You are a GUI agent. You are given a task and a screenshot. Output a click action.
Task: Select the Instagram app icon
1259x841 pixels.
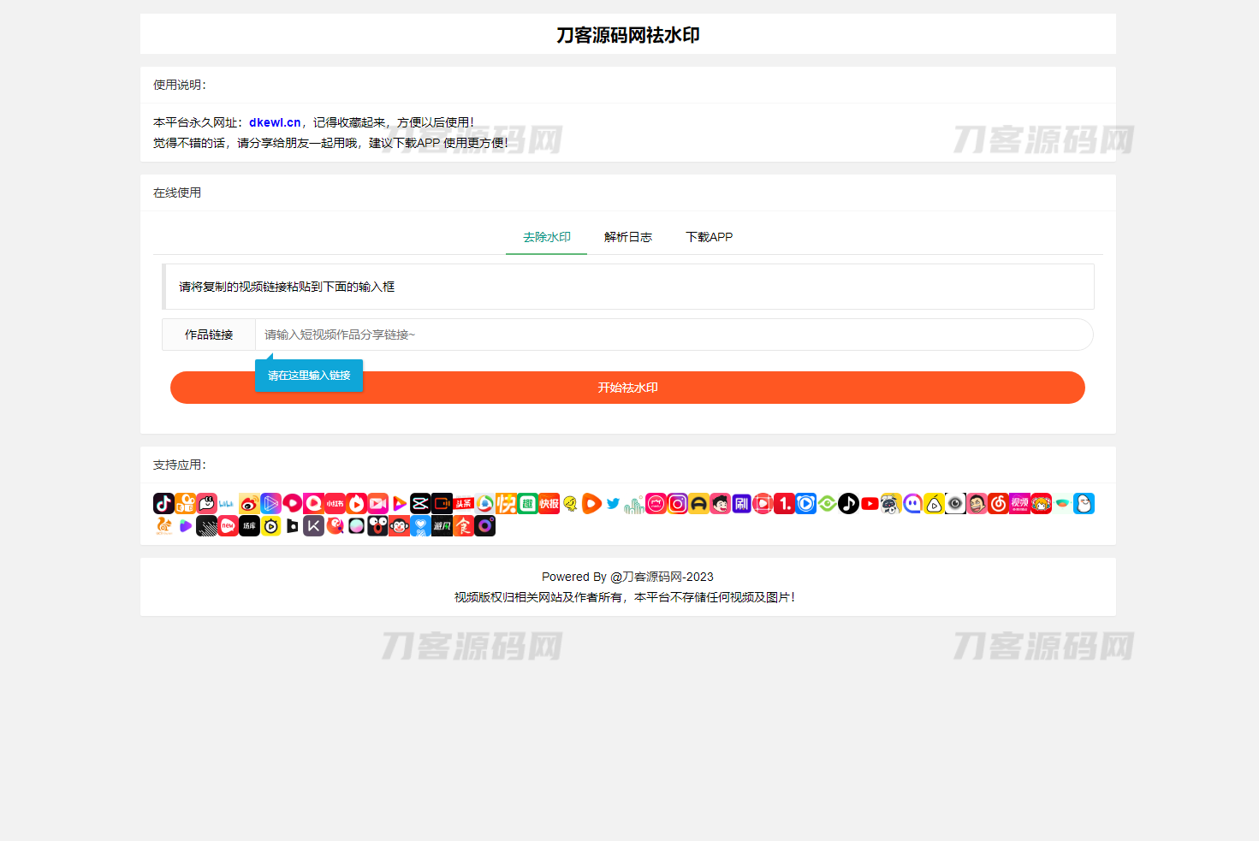pyautogui.click(x=677, y=504)
